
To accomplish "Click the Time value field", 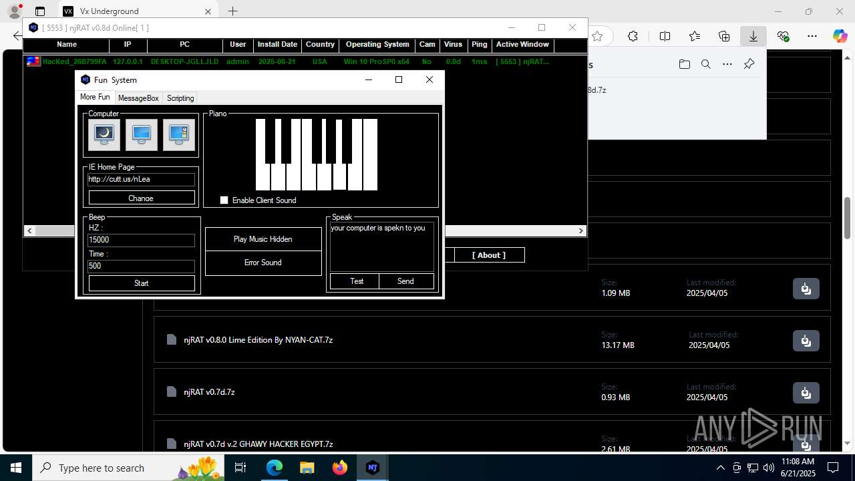I will [142, 266].
